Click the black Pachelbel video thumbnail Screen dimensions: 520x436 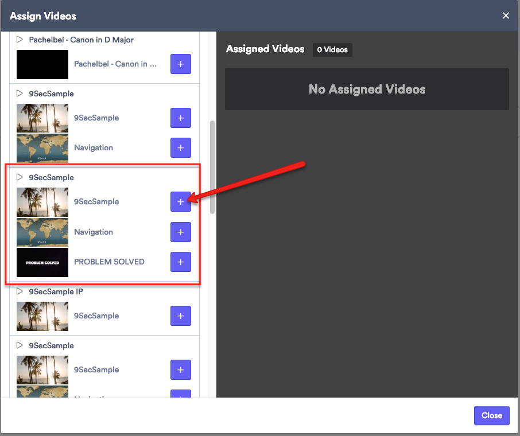(x=42, y=64)
